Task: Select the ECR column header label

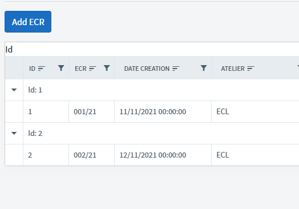Action: pos(80,69)
